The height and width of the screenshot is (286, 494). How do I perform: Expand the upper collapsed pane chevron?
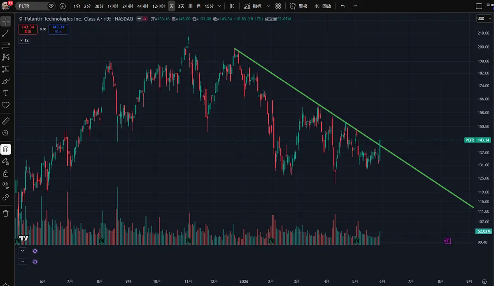pos(22,251)
